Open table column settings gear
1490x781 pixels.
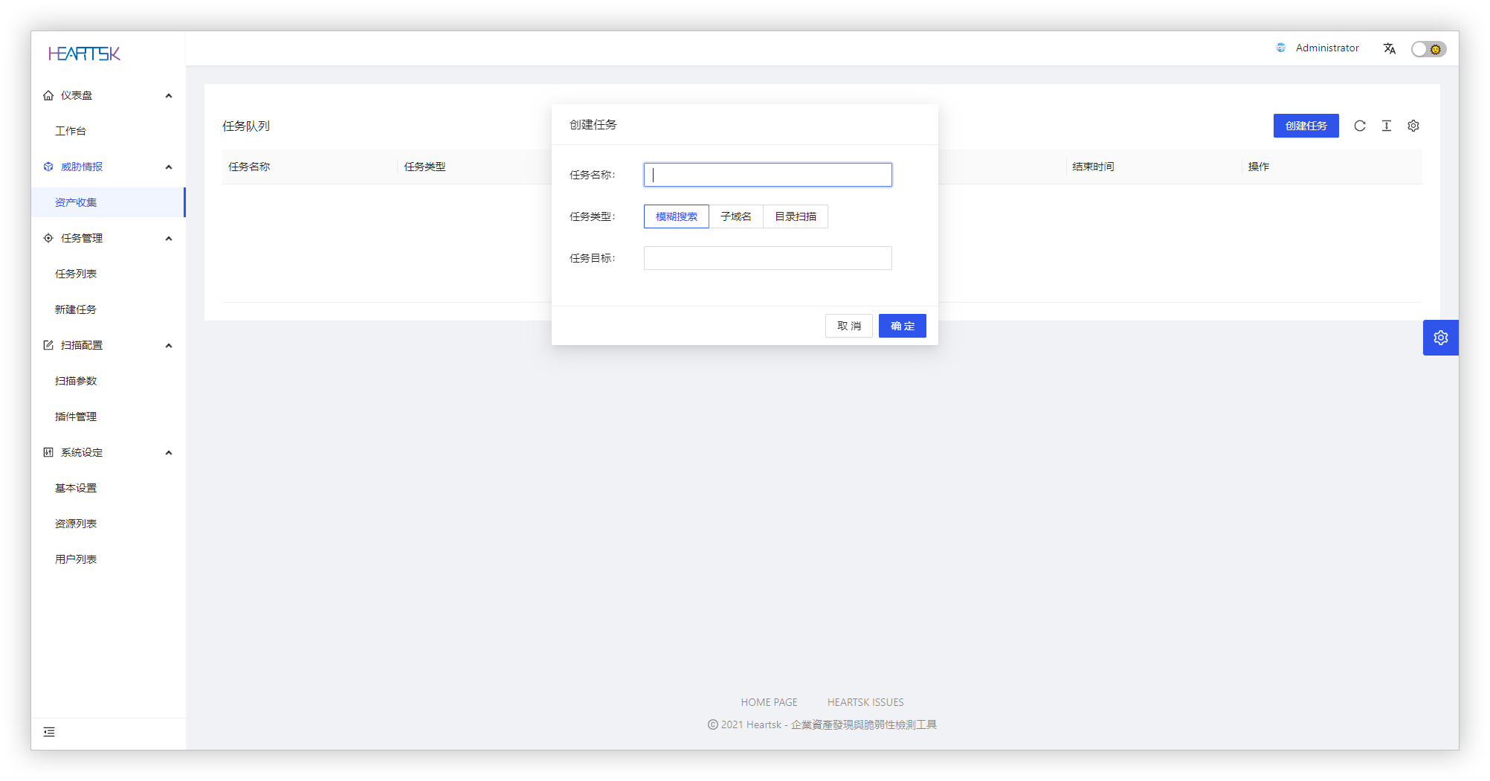(1413, 126)
